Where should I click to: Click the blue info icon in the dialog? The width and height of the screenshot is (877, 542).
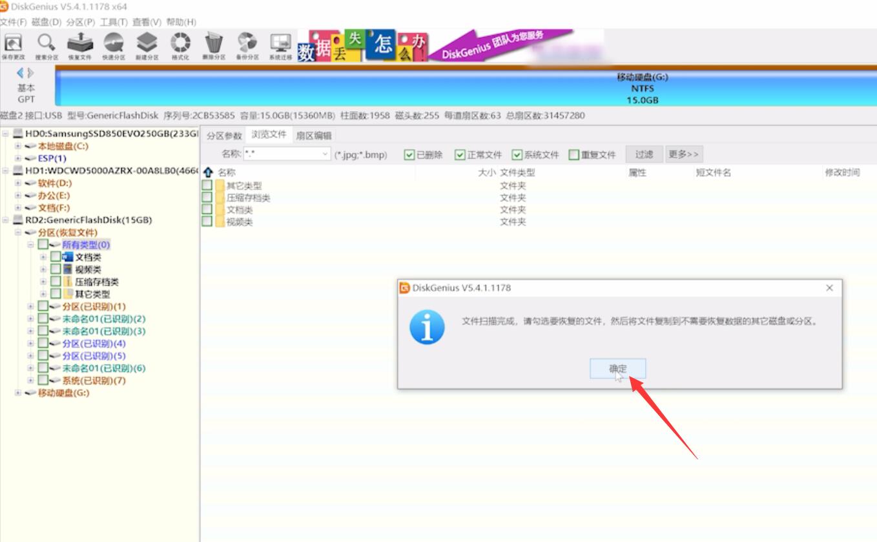(x=428, y=327)
